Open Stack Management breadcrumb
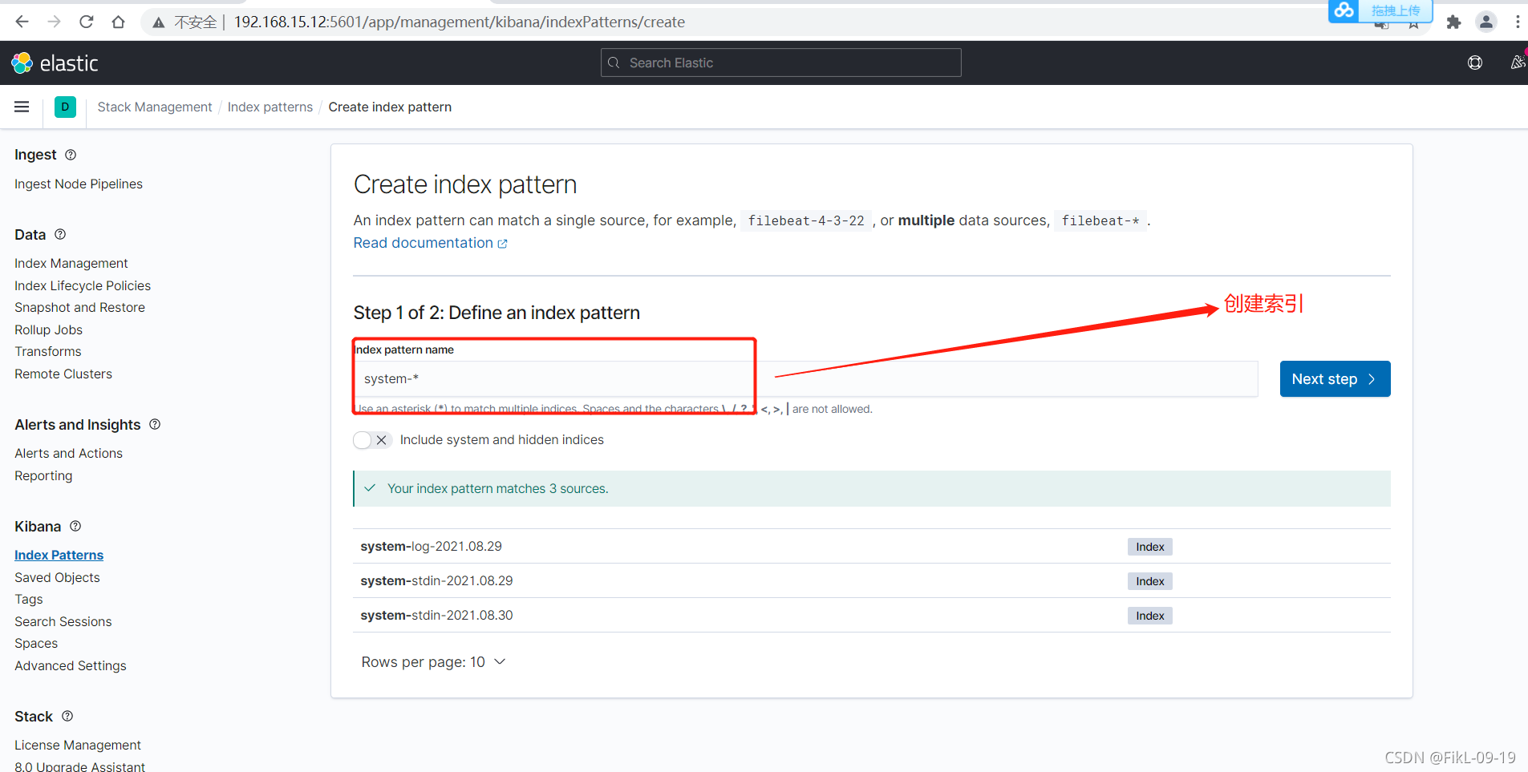 coord(155,107)
